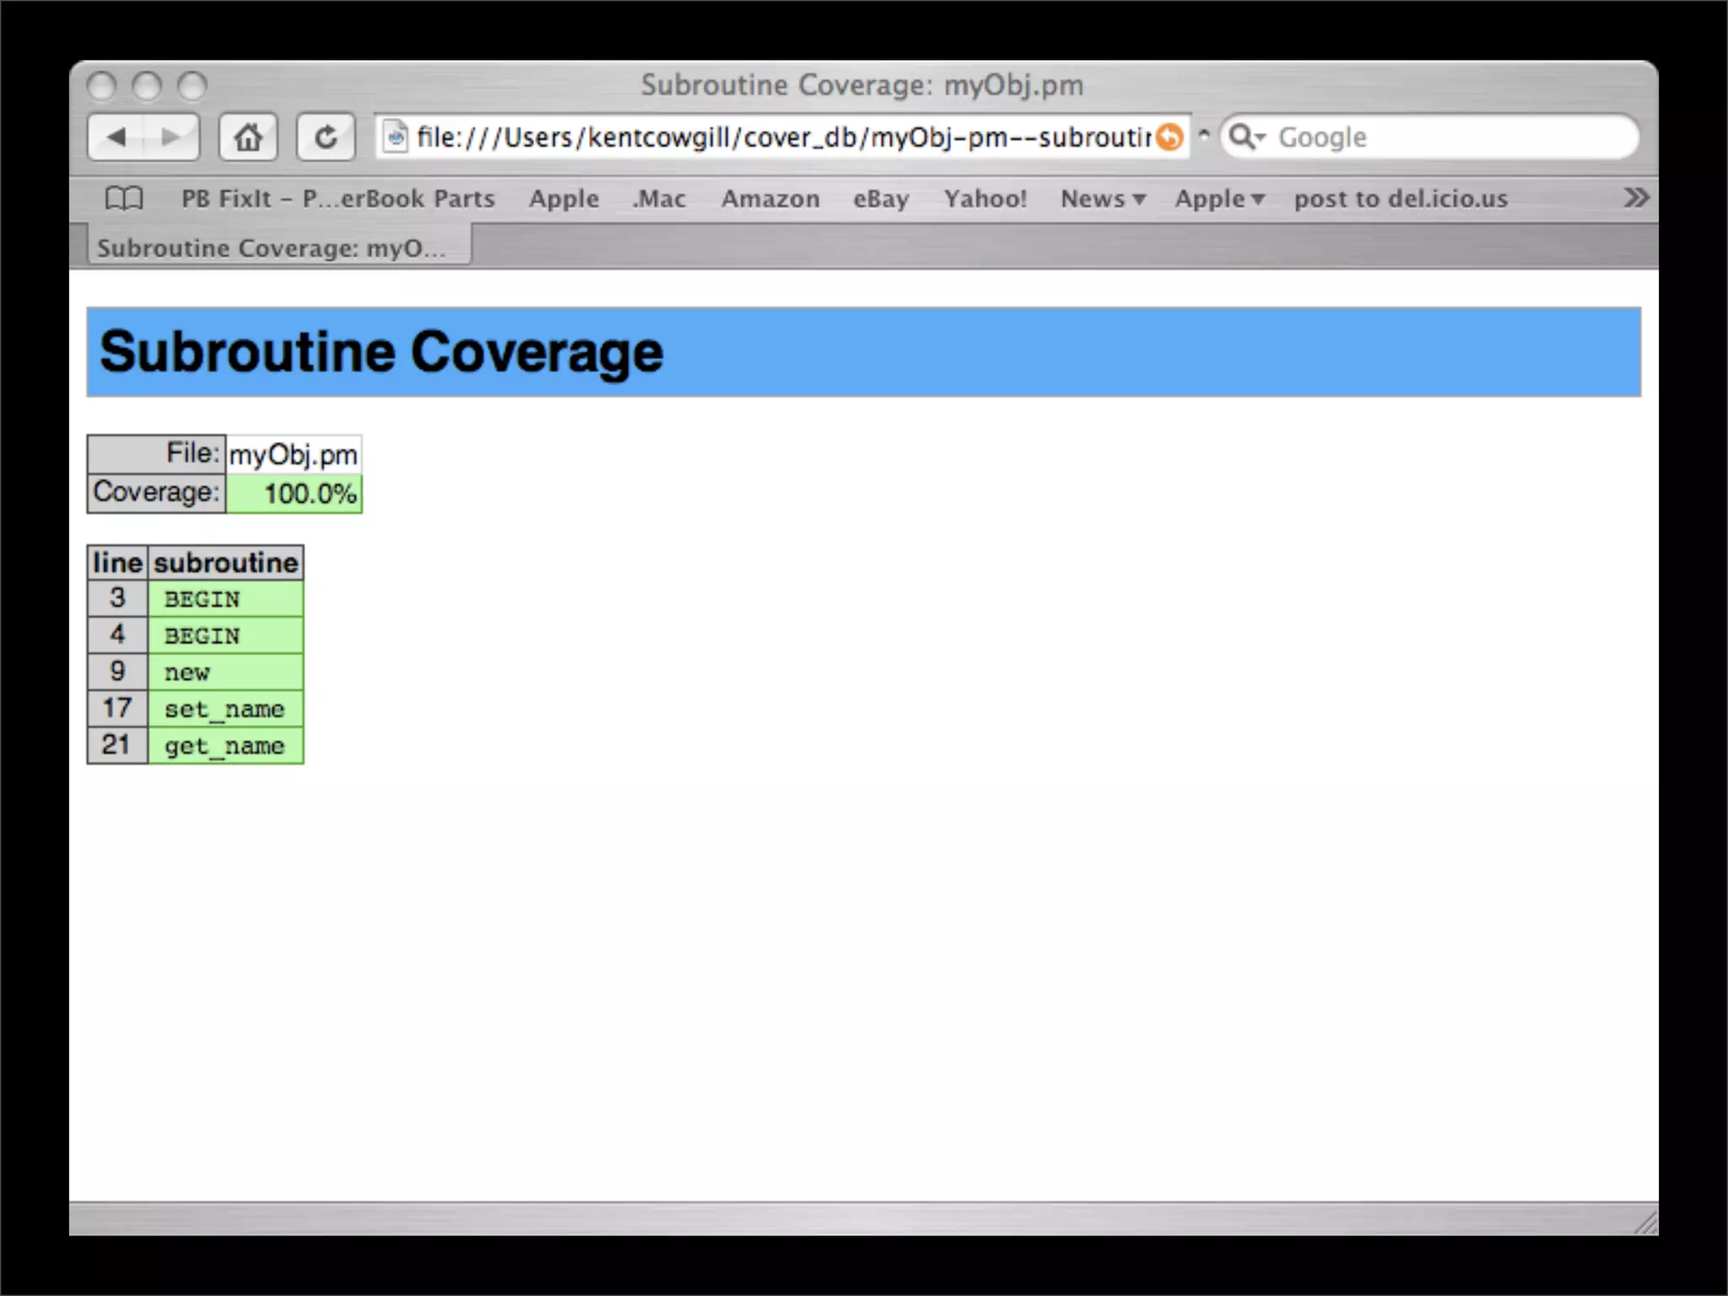Go forward with the right arrow button
The height and width of the screenshot is (1296, 1728).
tap(171, 137)
